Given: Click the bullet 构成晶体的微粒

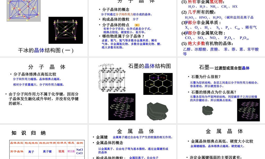Looking at the screenshot, I should (116, 19).
